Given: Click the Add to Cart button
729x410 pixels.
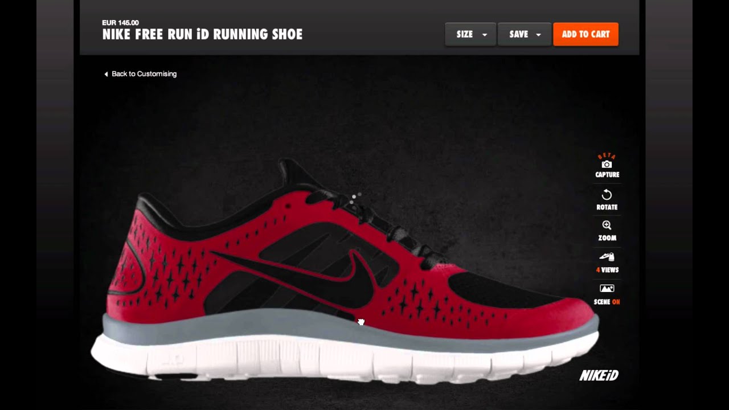Looking at the screenshot, I should 585,34.
